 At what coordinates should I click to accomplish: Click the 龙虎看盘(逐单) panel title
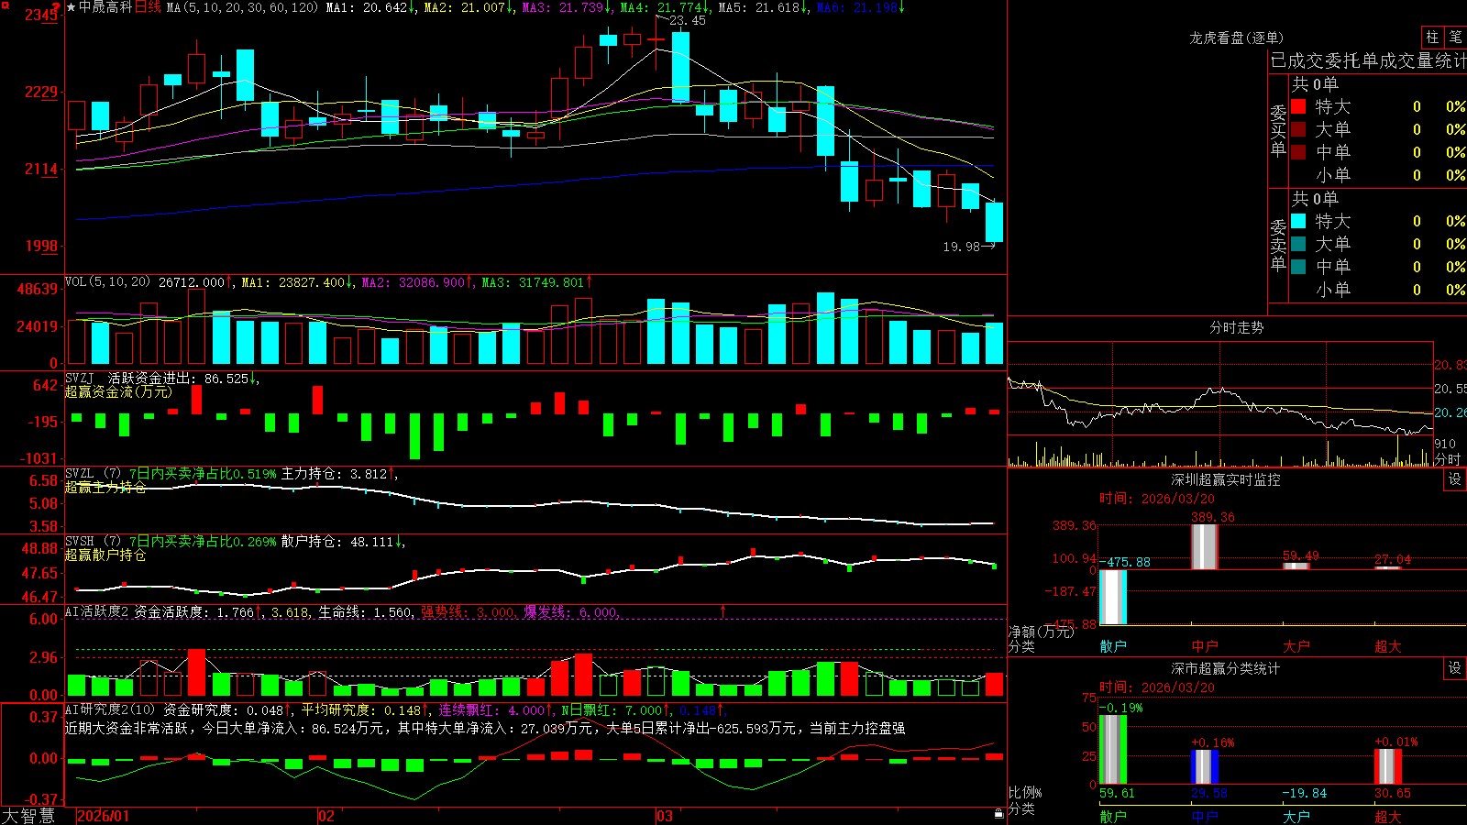click(x=1236, y=38)
